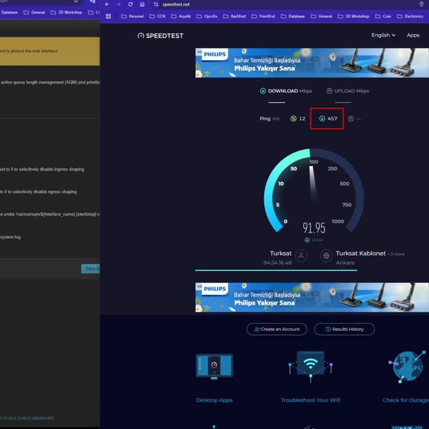Viewport: 429px width, 429px height.
Task: Open the Arçelik bookmark folder
Action: point(180,16)
